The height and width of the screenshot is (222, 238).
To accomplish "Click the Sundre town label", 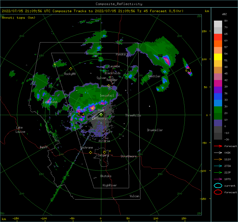I will pyautogui.click(x=80, y=110).
